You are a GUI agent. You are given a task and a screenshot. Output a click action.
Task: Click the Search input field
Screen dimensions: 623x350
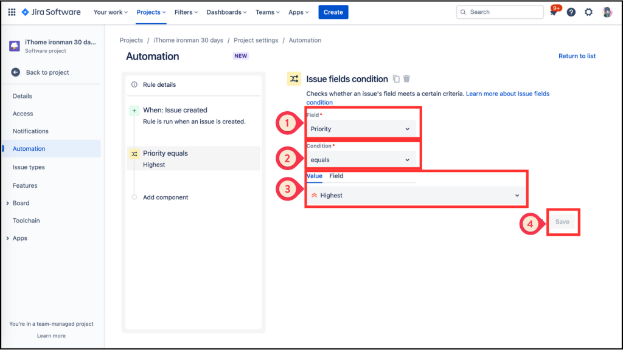500,12
